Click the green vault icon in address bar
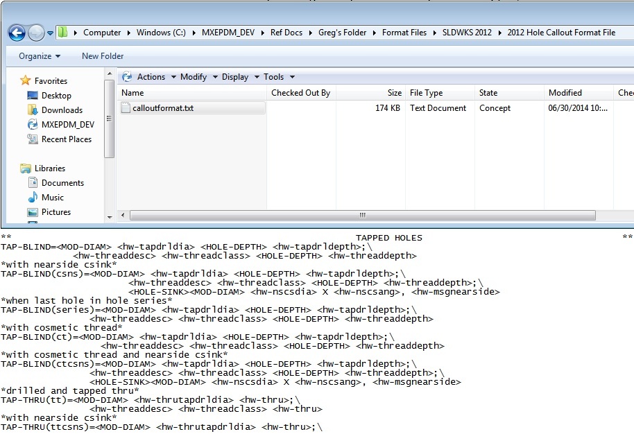This screenshot has width=634, height=434. [x=62, y=32]
